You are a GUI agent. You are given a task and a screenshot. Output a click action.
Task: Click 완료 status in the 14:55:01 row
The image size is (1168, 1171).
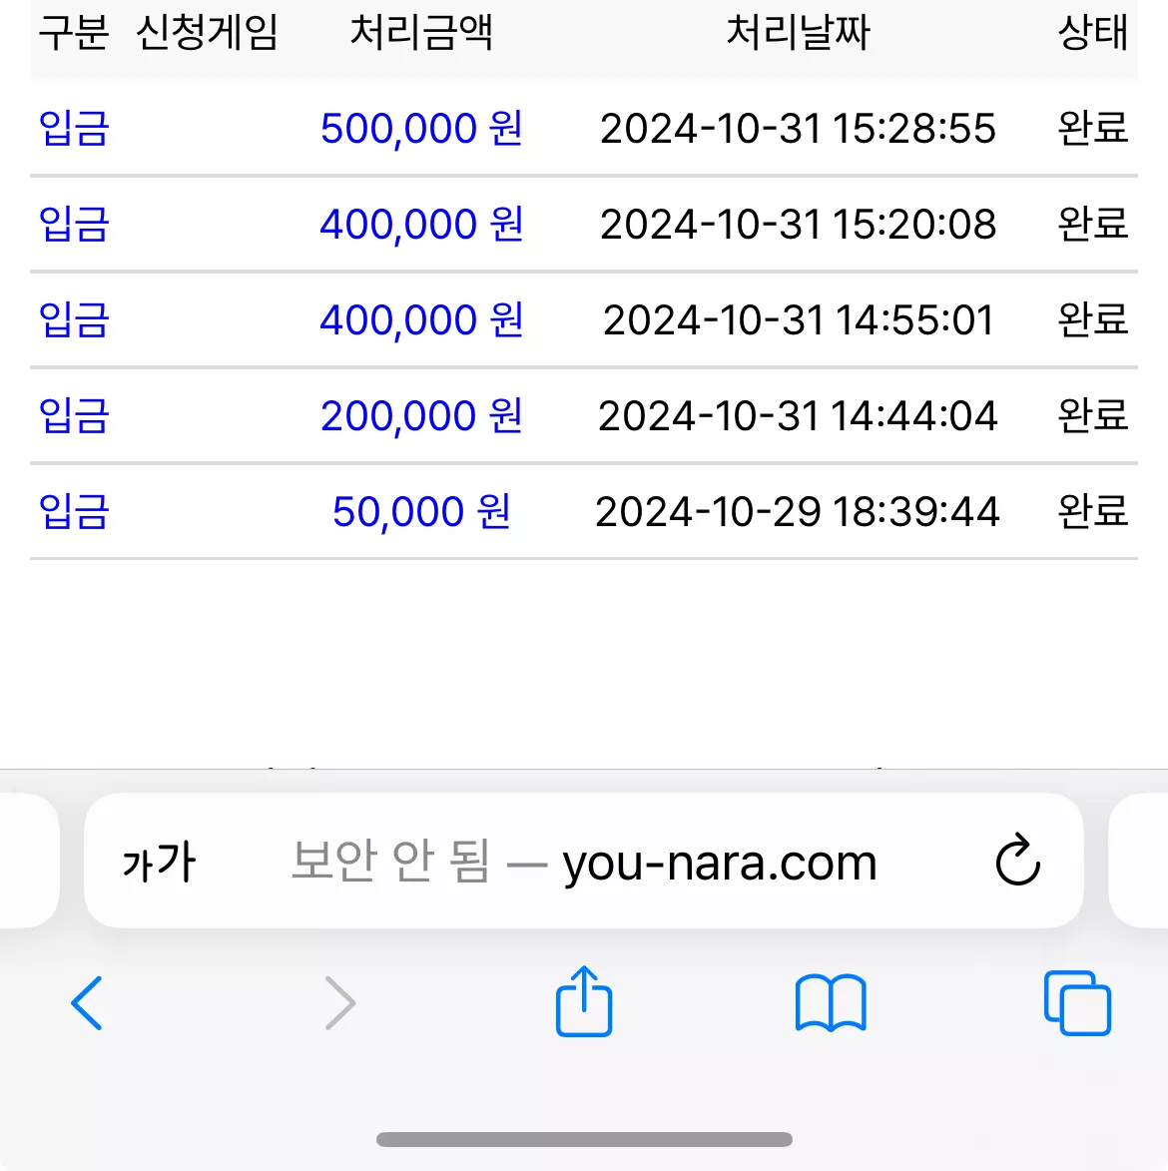pyautogui.click(x=1092, y=319)
